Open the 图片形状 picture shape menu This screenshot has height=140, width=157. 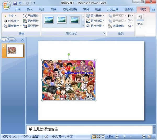tap(95, 16)
